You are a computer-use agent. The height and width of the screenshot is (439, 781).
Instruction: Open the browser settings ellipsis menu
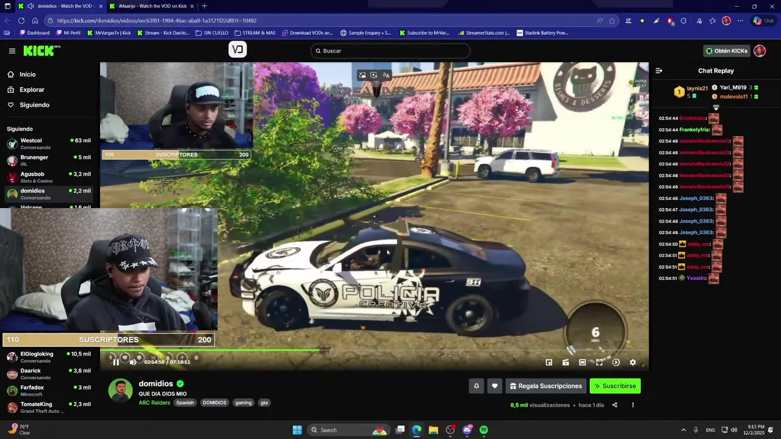tap(740, 21)
